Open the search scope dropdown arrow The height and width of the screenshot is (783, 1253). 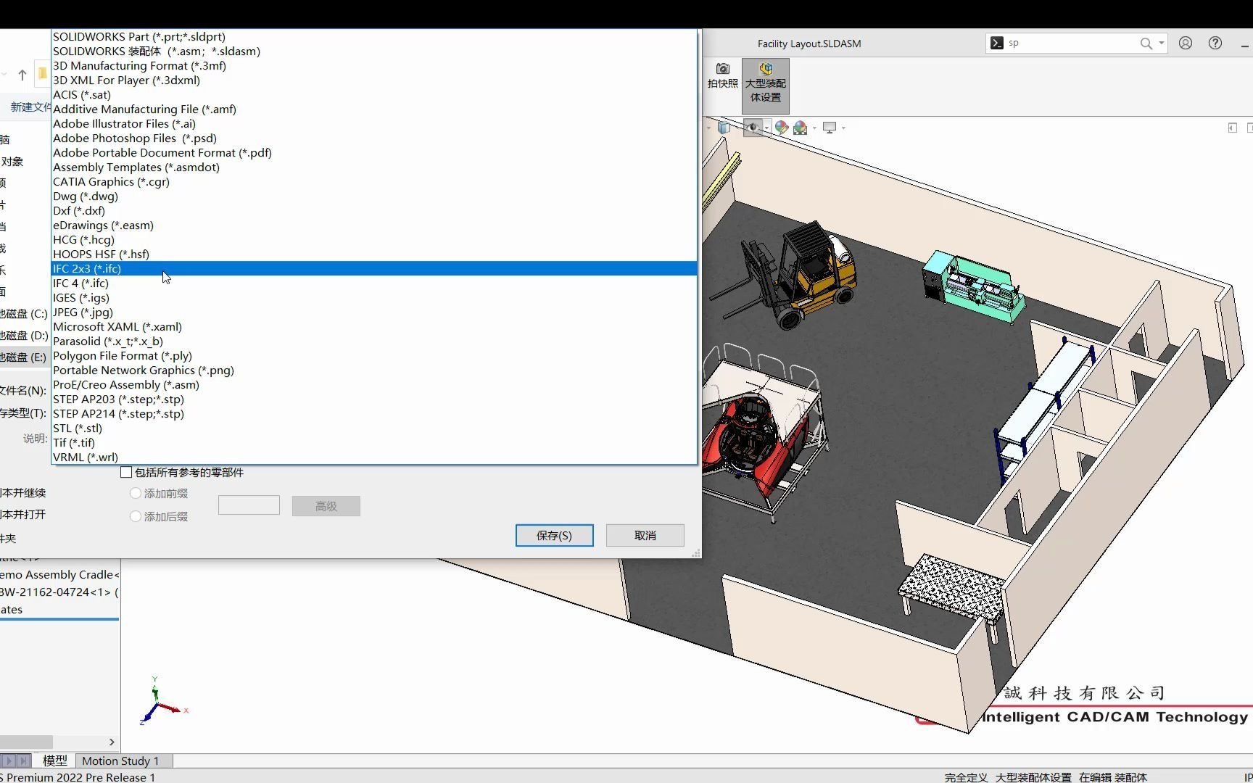(1160, 43)
